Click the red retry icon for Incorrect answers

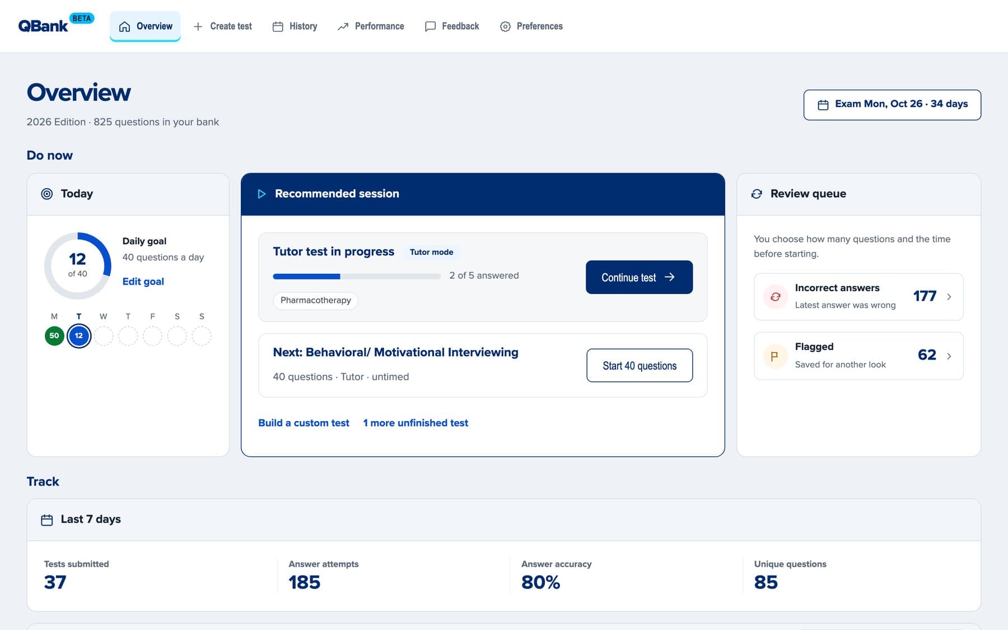click(776, 297)
